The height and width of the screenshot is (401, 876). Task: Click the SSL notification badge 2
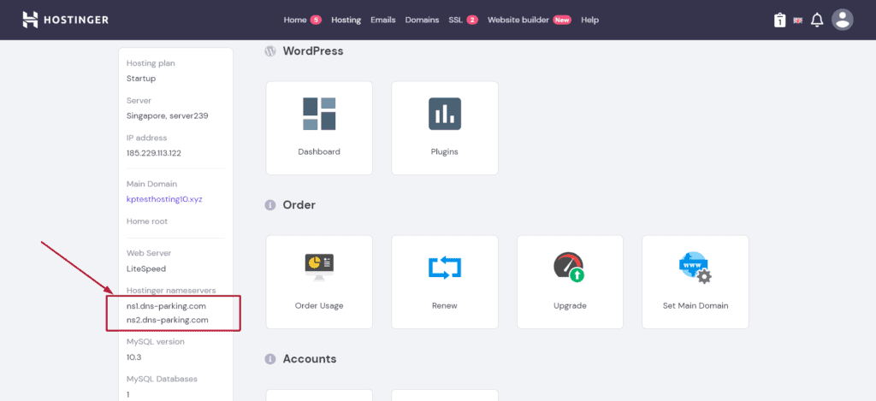(472, 20)
